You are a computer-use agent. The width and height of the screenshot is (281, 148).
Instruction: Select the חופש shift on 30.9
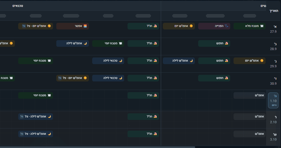214,78
